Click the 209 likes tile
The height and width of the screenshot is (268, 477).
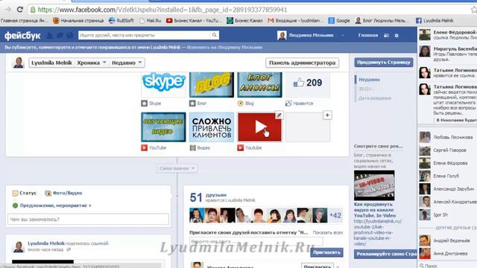pos(308,85)
